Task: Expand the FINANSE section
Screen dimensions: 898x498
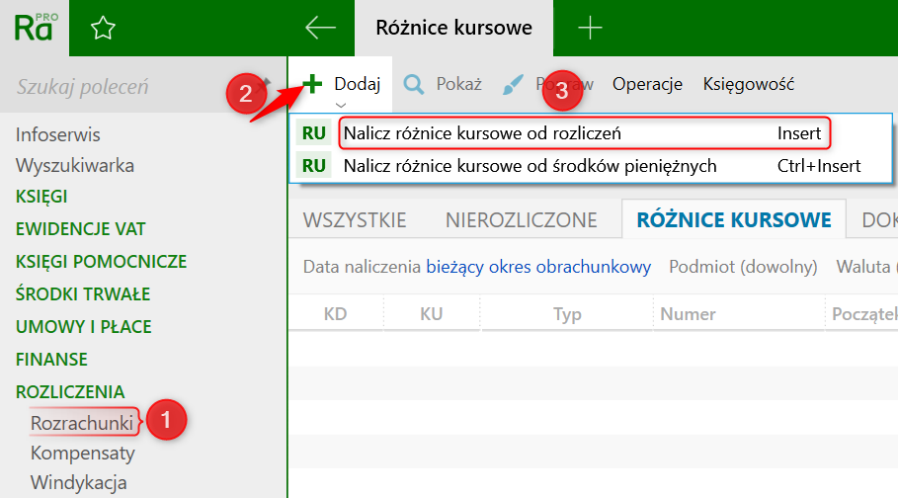Action: coord(51,360)
